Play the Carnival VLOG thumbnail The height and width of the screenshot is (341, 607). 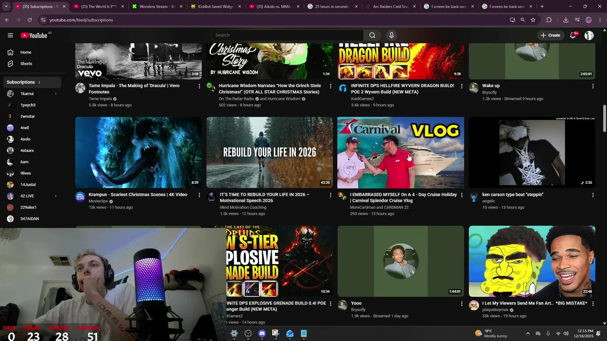[x=401, y=153]
